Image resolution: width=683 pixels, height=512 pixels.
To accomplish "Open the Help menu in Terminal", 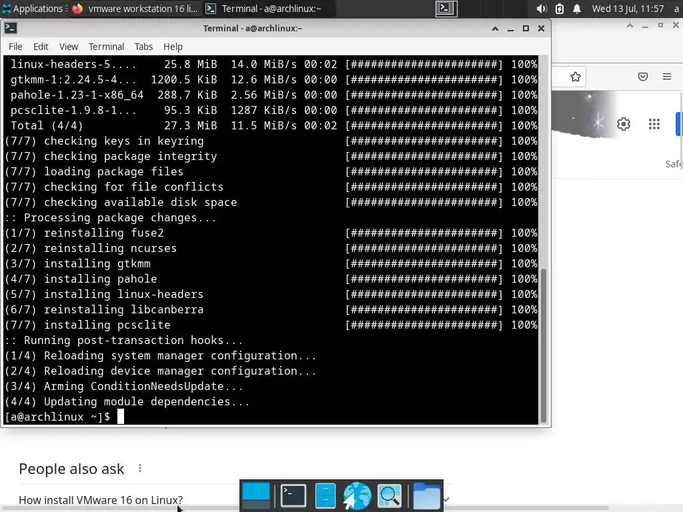I will (x=173, y=47).
